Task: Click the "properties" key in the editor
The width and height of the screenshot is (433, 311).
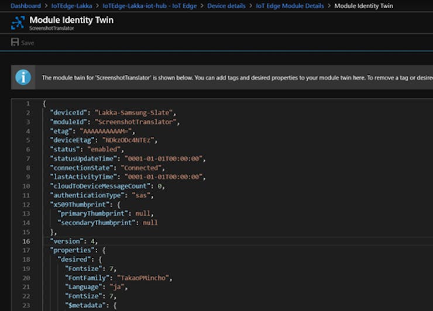Action: (x=73, y=250)
